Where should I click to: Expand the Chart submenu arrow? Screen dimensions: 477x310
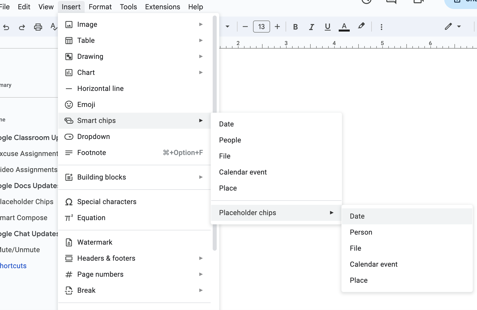click(201, 72)
